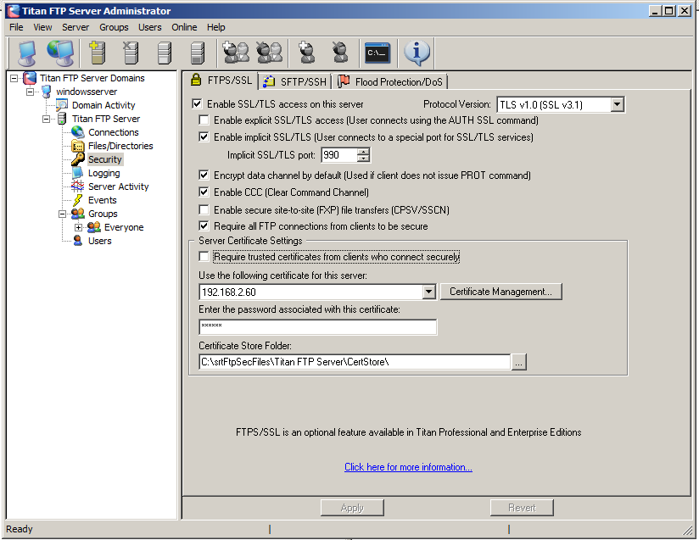Select the windowsserver domain icon
Viewport: 699px width, 540px height.
tap(47, 92)
